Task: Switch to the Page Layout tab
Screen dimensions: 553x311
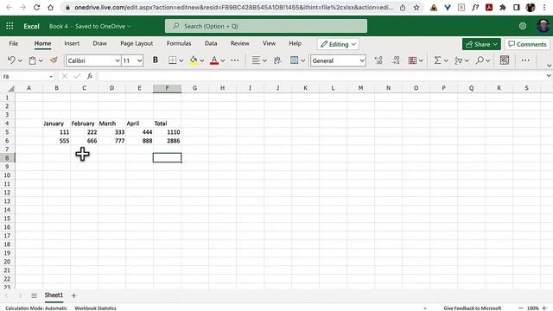Action: pos(137,43)
